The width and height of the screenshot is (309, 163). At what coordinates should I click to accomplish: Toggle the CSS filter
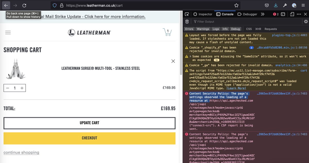click(x=249, y=29)
